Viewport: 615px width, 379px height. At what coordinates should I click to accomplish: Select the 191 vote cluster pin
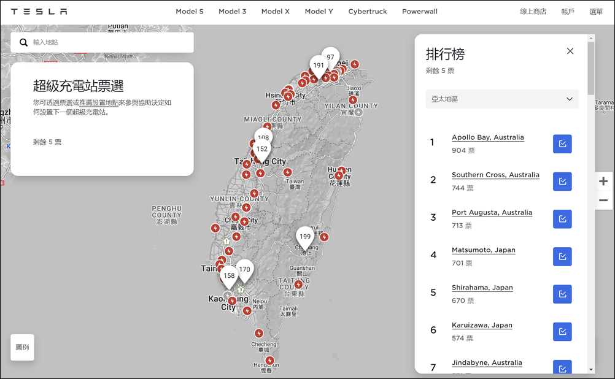[x=319, y=66]
